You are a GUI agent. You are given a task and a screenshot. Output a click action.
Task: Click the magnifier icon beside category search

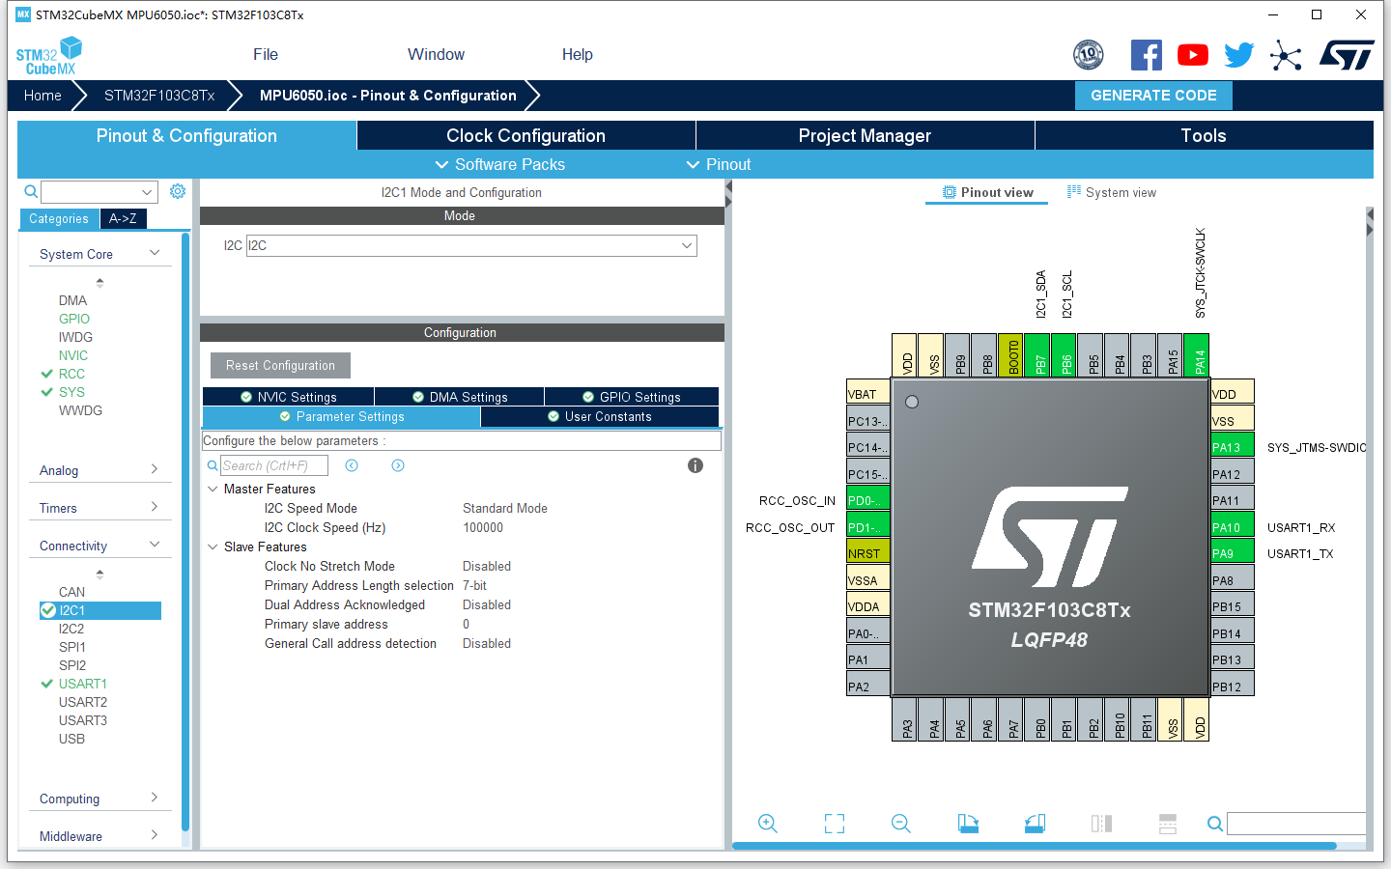pyautogui.click(x=31, y=191)
